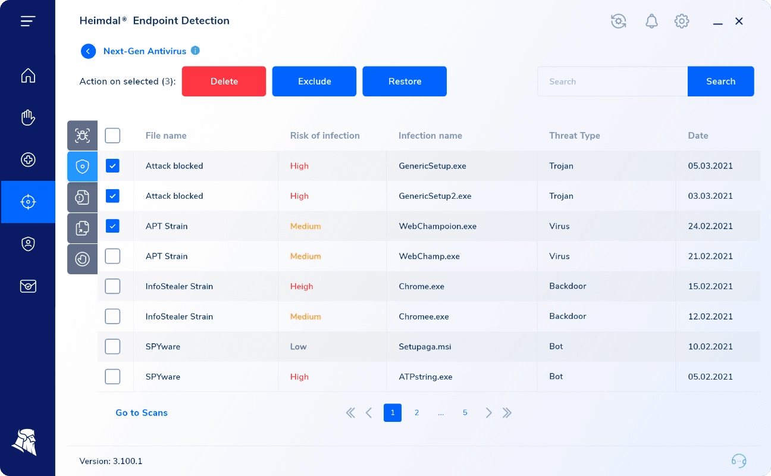Select page 5 in pagination

click(465, 413)
